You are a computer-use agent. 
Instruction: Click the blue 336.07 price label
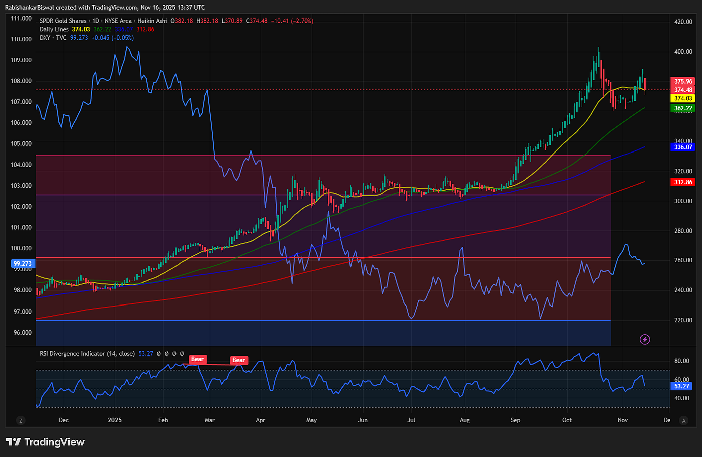point(683,147)
